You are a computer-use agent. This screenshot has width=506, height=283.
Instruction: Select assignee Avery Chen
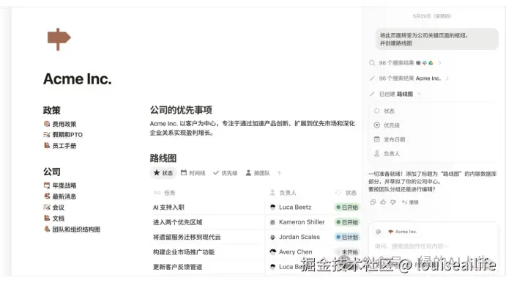291,251
